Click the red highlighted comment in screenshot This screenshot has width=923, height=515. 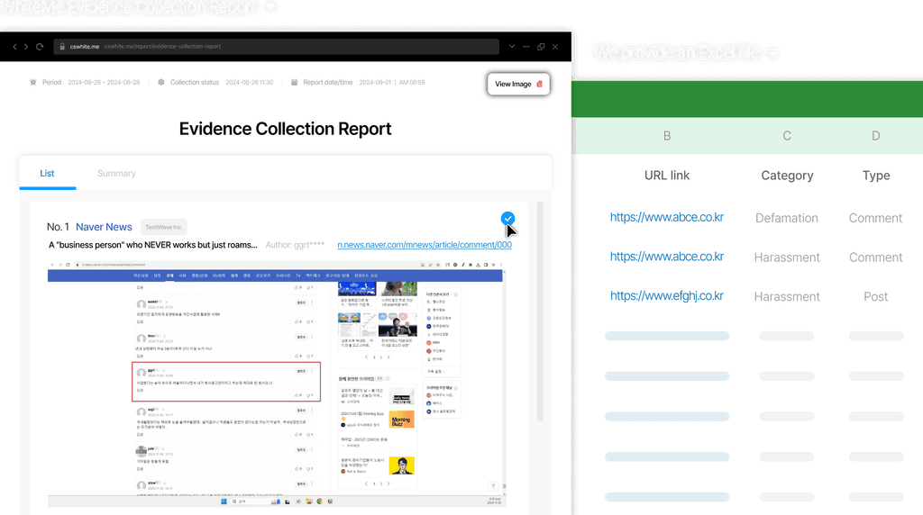coord(226,382)
